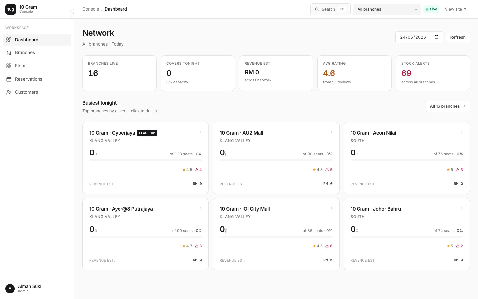Click the external link arrow beside View site
The height and width of the screenshot is (299, 478).
465,9
